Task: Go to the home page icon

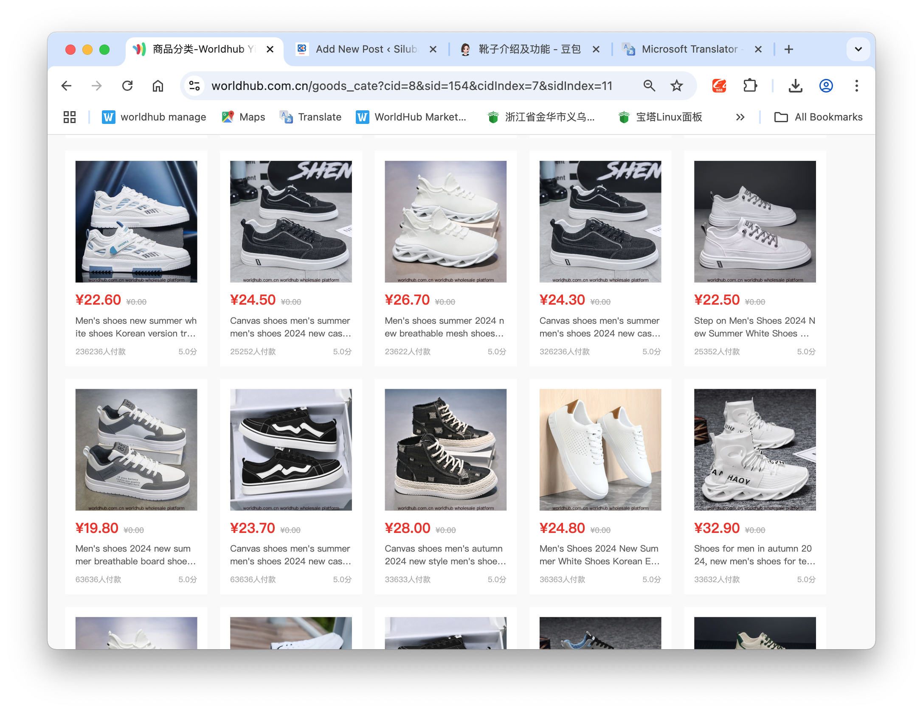Action: (158, 86)
